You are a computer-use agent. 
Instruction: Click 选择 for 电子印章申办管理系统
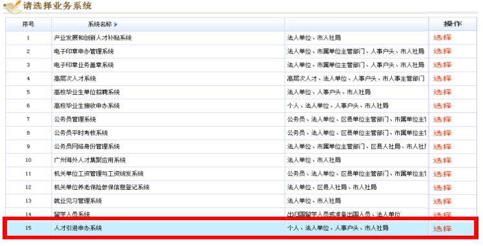point(442,51)
